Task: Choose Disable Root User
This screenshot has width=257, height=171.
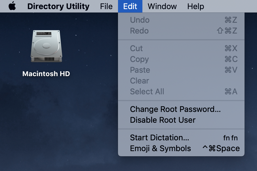Action: (x=181, y=120)
